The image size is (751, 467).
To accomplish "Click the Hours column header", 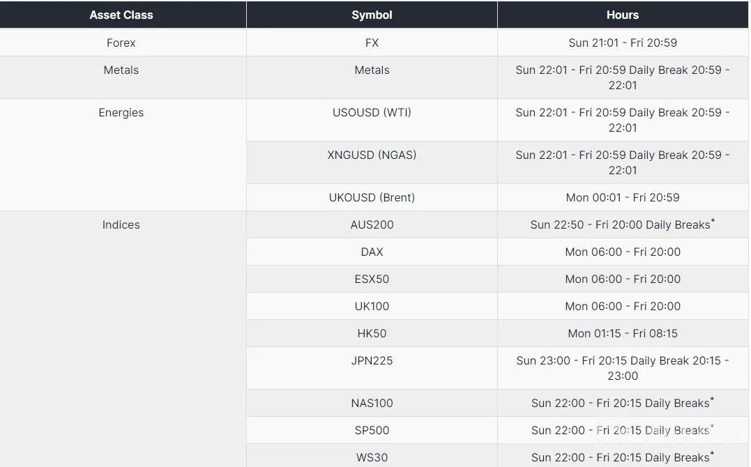I will point(623,15).
